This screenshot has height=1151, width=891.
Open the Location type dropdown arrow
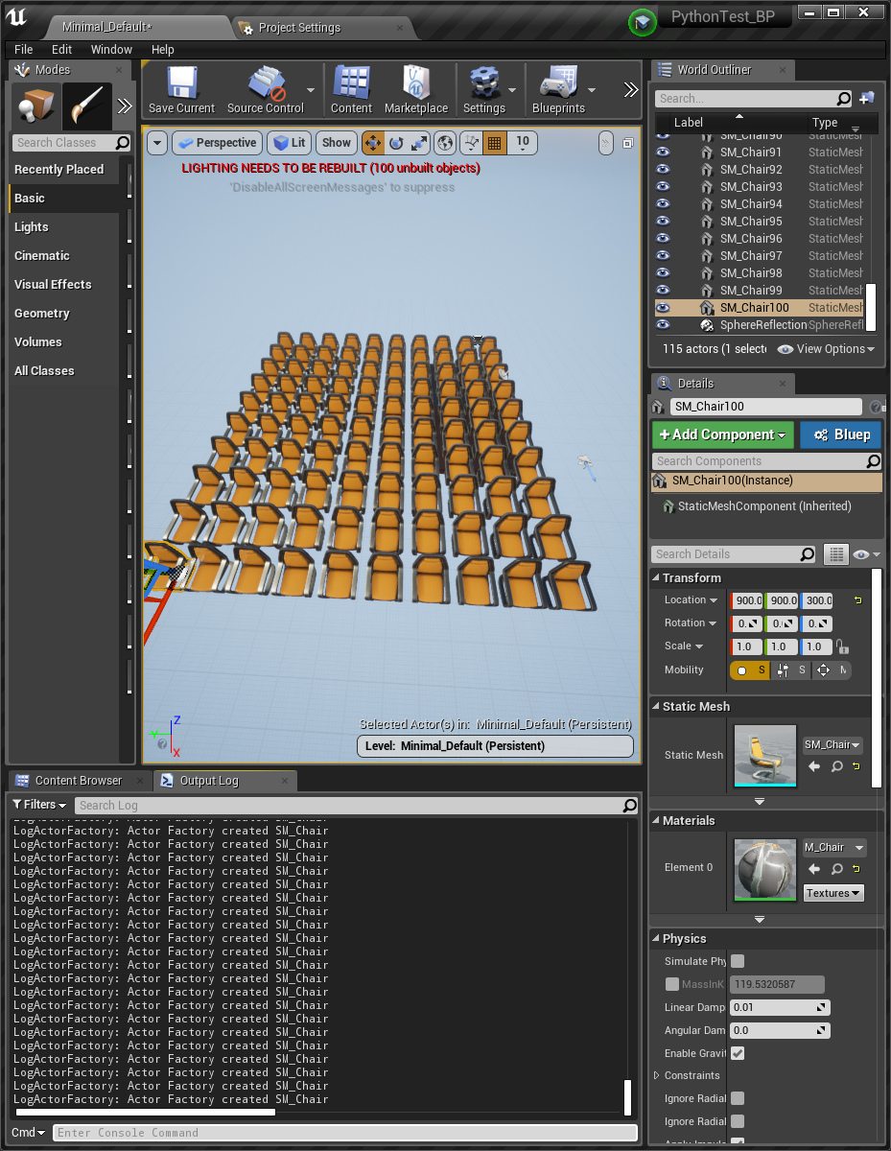(714, 600)
